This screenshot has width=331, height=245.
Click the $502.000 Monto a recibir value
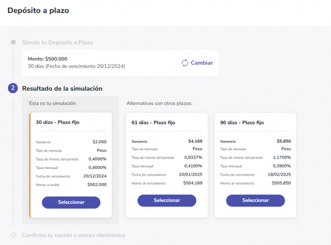click(x=97, y=185)
